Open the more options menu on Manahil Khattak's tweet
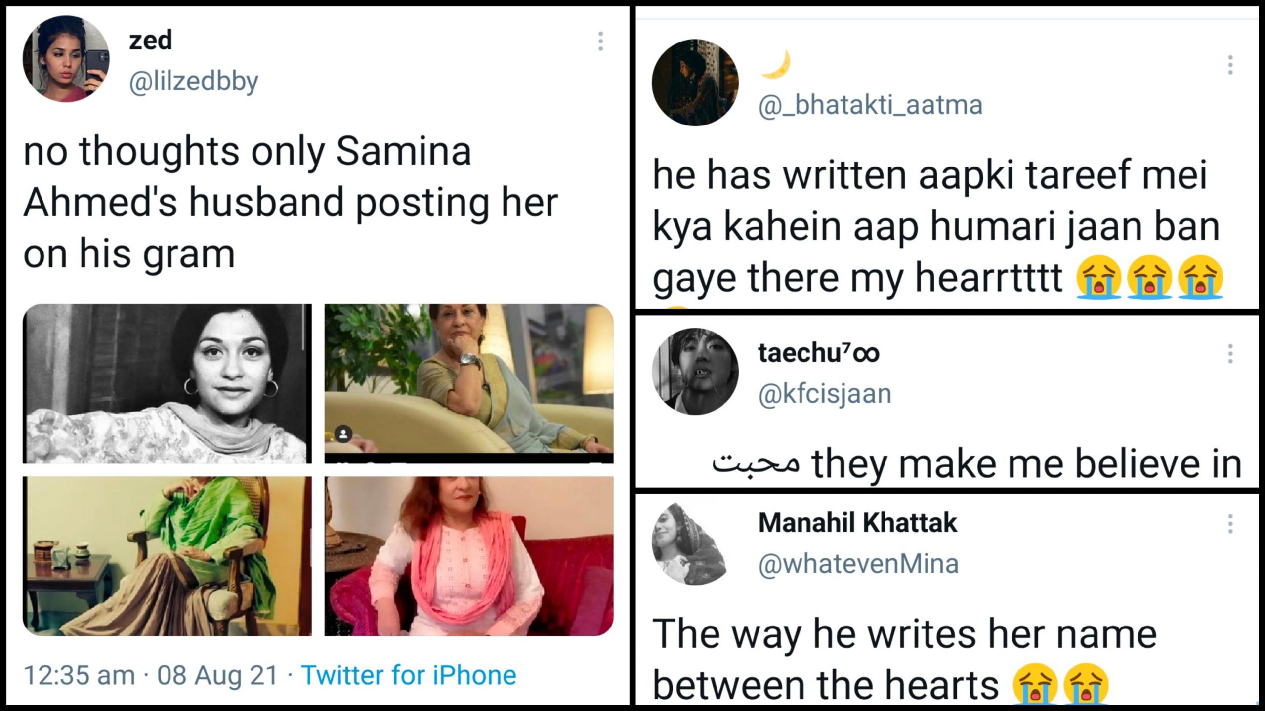 1230,524
